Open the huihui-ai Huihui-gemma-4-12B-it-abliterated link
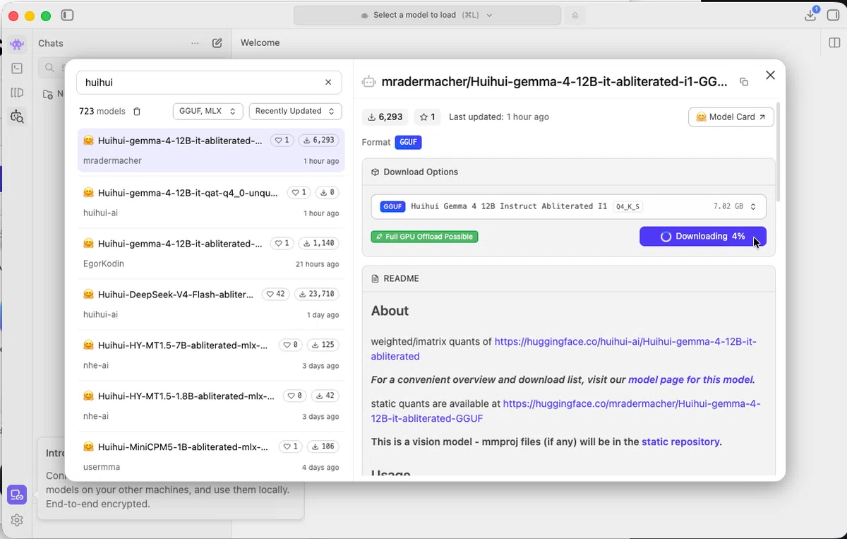Screen dimensions: 847x539 [563, 349]
